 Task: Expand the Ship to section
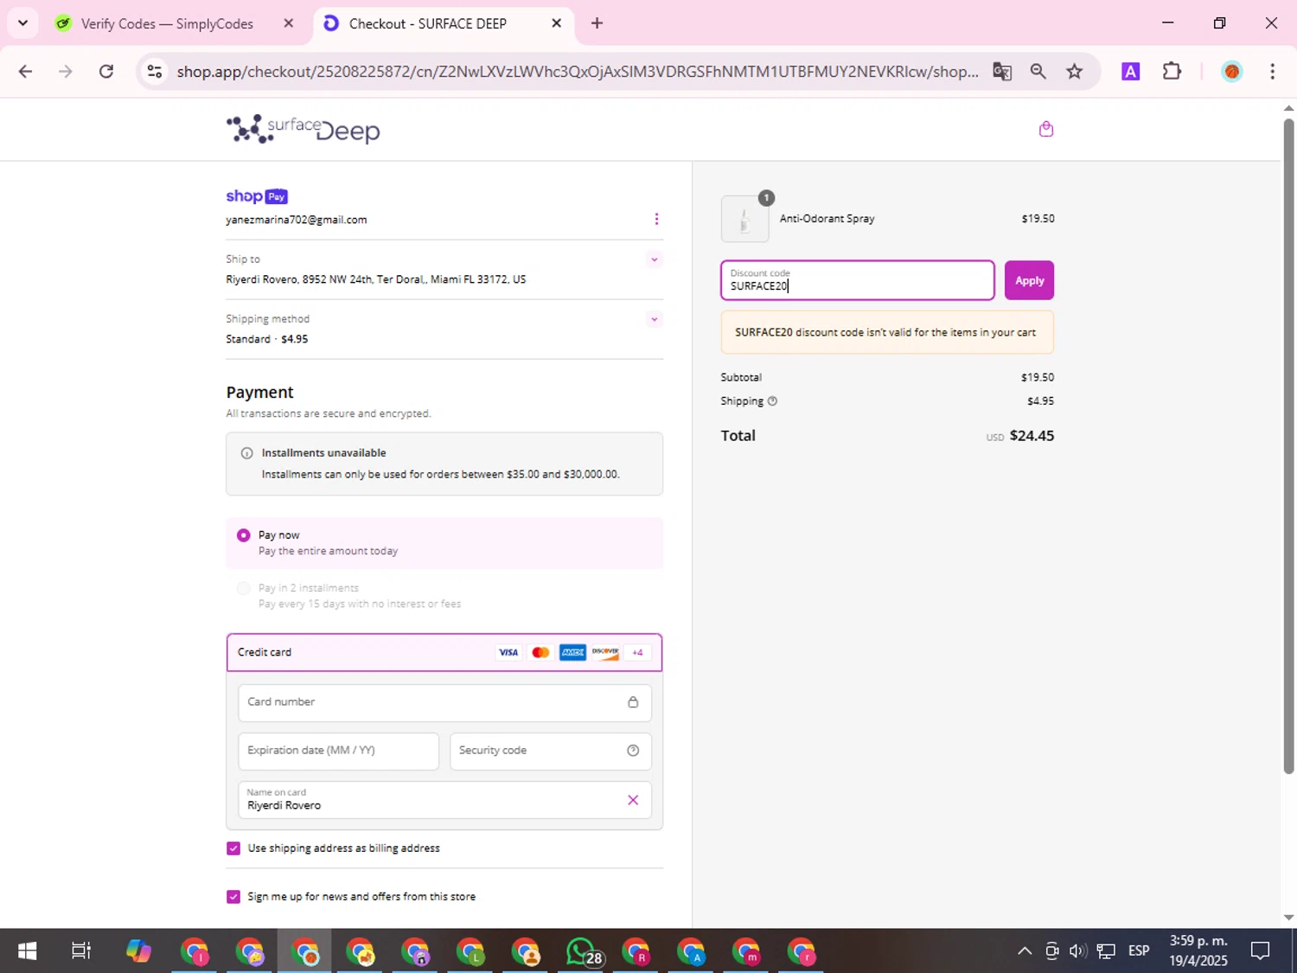pos(655,259)
